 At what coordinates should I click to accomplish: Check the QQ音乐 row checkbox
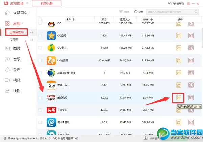pos(40,48)
